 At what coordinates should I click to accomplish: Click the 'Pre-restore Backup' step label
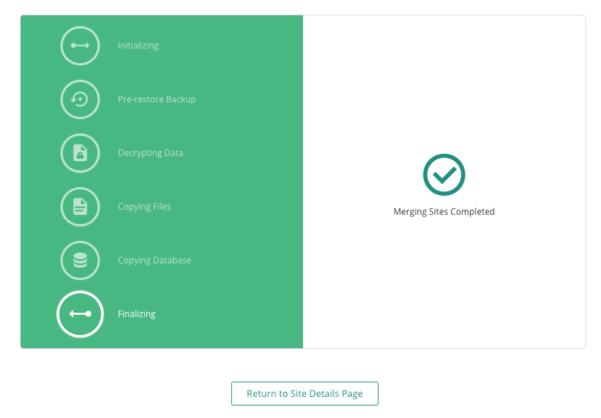(x=157, y=99)
